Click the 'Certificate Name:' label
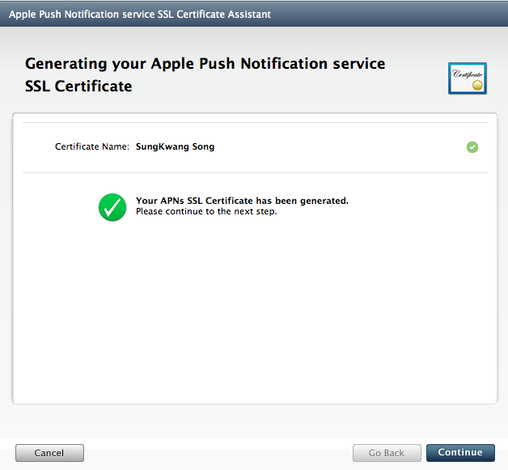Screen dimensions: 508x470 92,146
